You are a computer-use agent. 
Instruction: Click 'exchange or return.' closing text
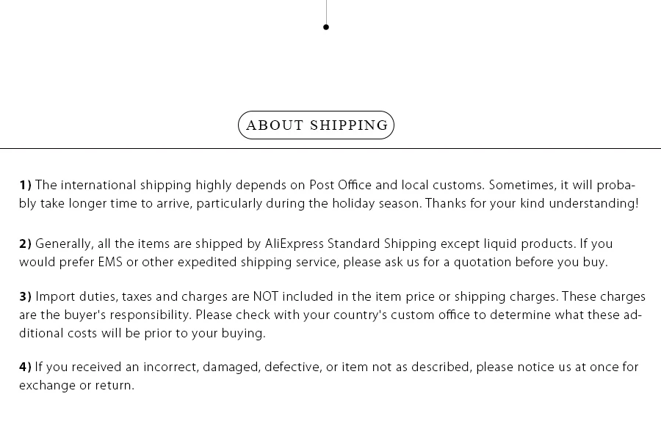click(76, 386)
